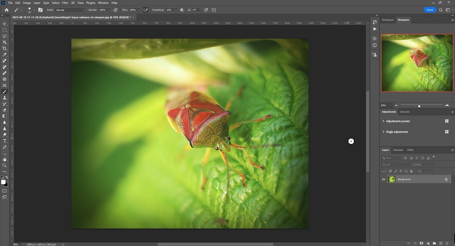The image size is (455, 246).
Task: Delete layer using the trash icon
Action: coord(447,243)
